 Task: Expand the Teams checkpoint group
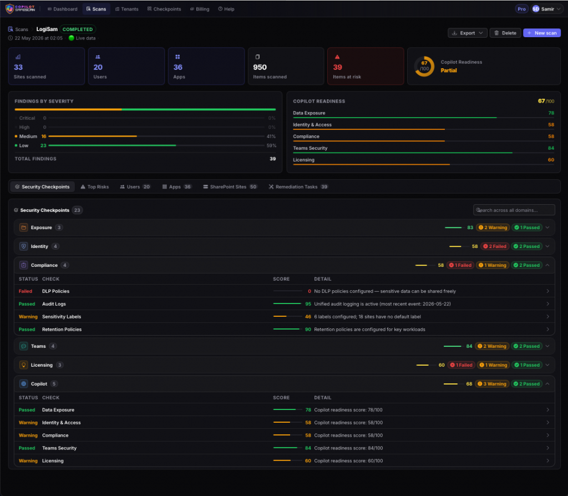click(547, 346)
